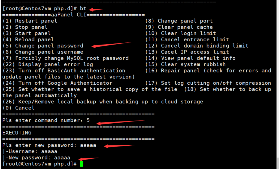Viewport: 279px width, 169px height.
Task: Click Stop panel menu entry
Action: click(x=25, y=27)
